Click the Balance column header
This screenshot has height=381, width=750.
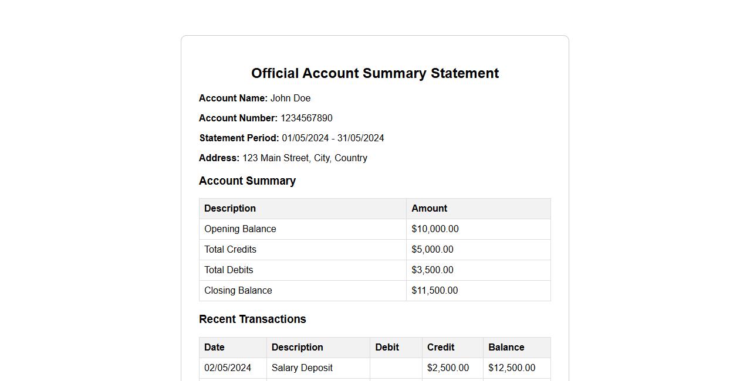506,348
